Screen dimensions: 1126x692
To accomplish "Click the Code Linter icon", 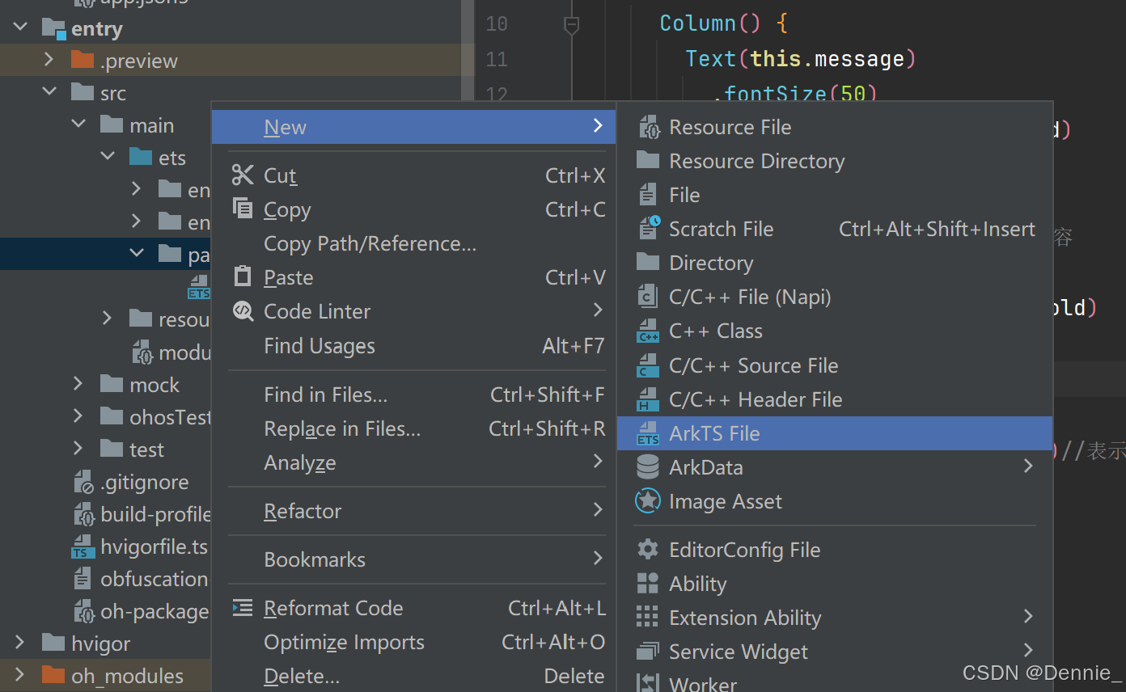I will point(242,311).
